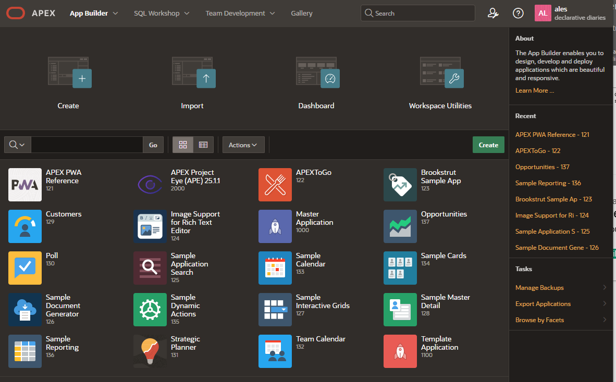
Task: Open the APEX Project Eye app icon
Action: coord(150,185)
